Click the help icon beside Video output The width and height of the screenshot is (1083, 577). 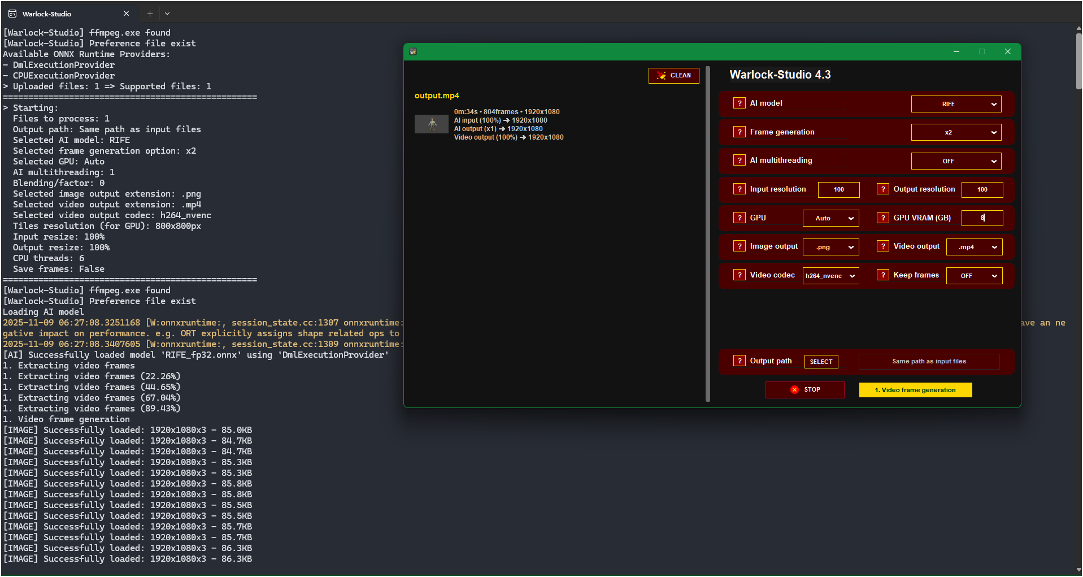click(883, 246)
